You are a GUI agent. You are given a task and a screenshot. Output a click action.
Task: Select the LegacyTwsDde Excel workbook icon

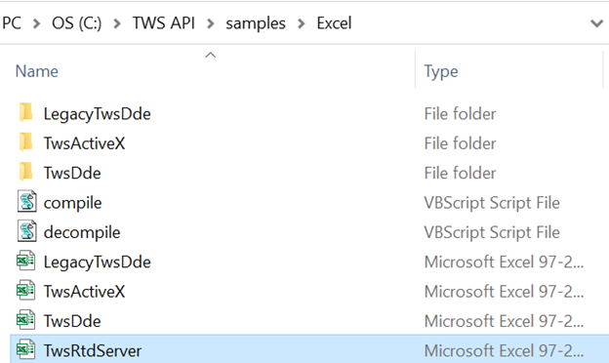coord(26,261)
